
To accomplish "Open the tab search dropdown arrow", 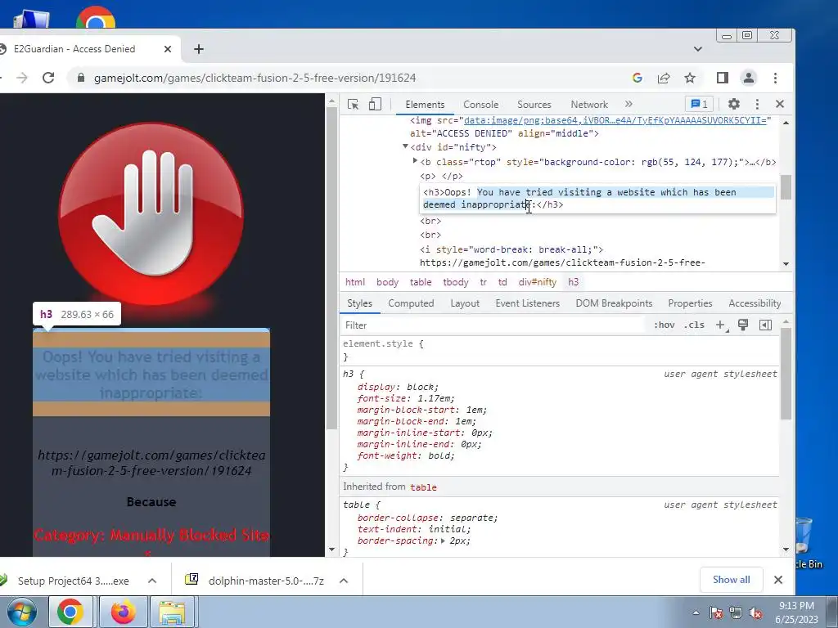I will coord(697,49).
